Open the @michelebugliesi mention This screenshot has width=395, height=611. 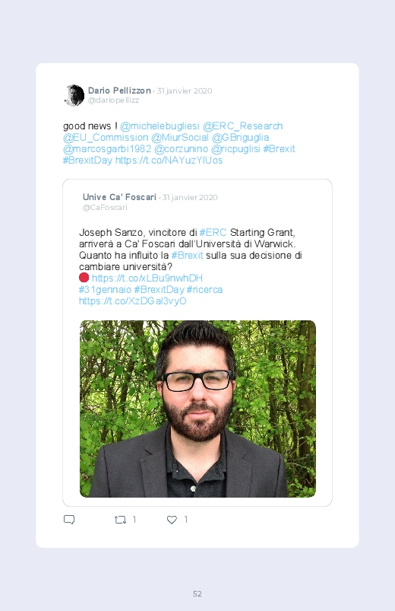(x=160, y=126)
